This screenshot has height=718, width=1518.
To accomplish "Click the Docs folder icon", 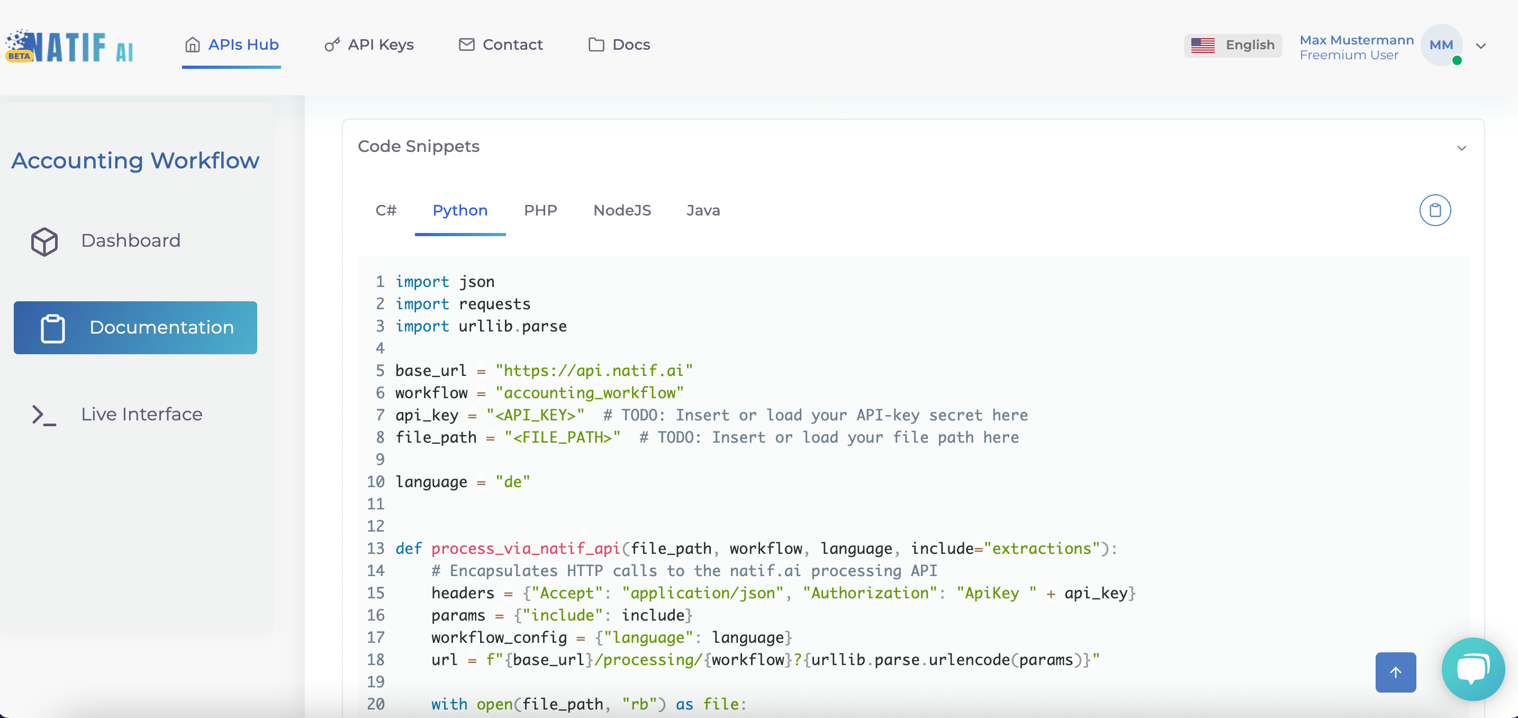I will pyautogui.click(x=596, y=45).
